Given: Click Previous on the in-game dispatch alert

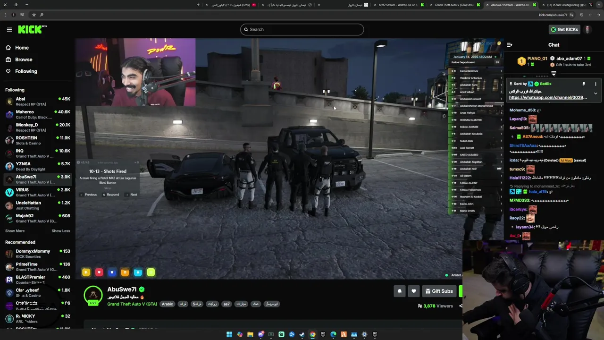Looking at the screenshot, I should coord(88,195).
